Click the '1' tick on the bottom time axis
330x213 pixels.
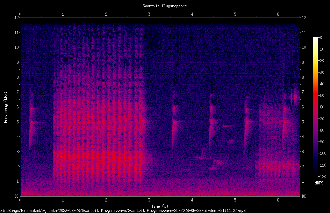pos(63,200)
